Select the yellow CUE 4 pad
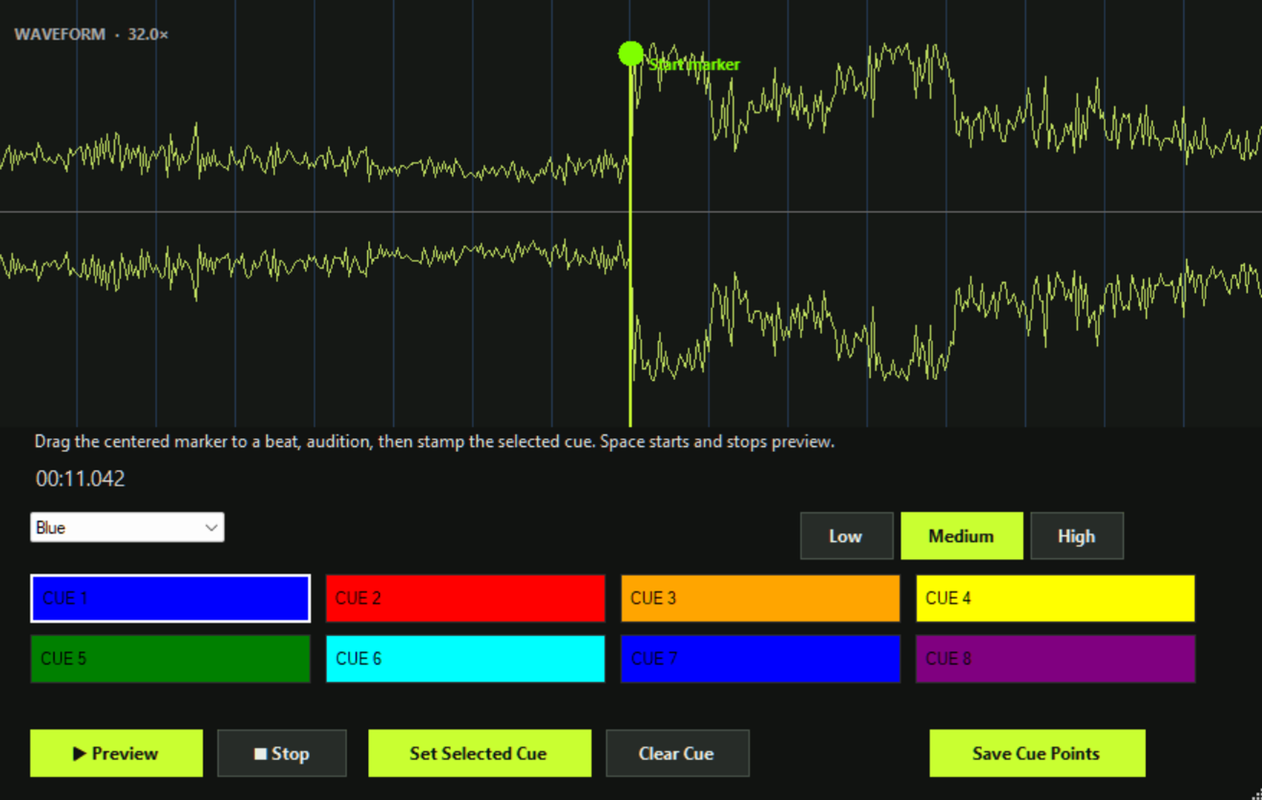 point(1055,598)
